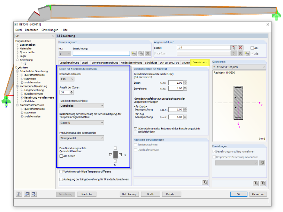Open the Brandschutzklasse R90 dropdown
The image size is (283, 212).
tap(67, 79)
